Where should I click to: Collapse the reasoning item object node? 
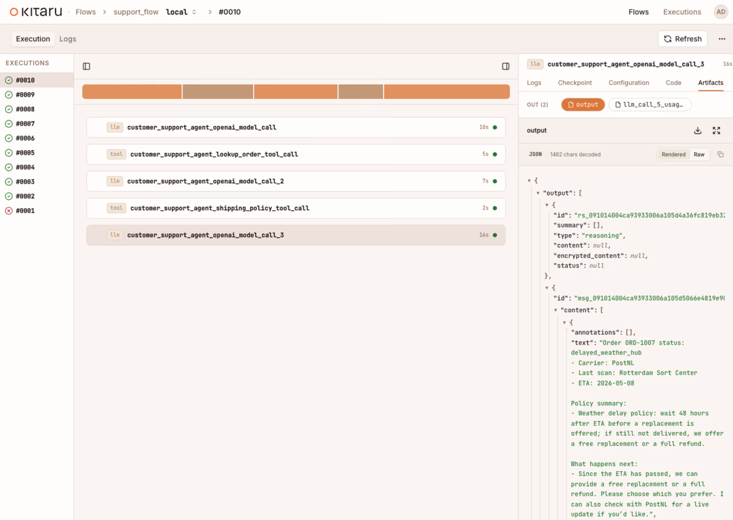[x=547, y=205]
